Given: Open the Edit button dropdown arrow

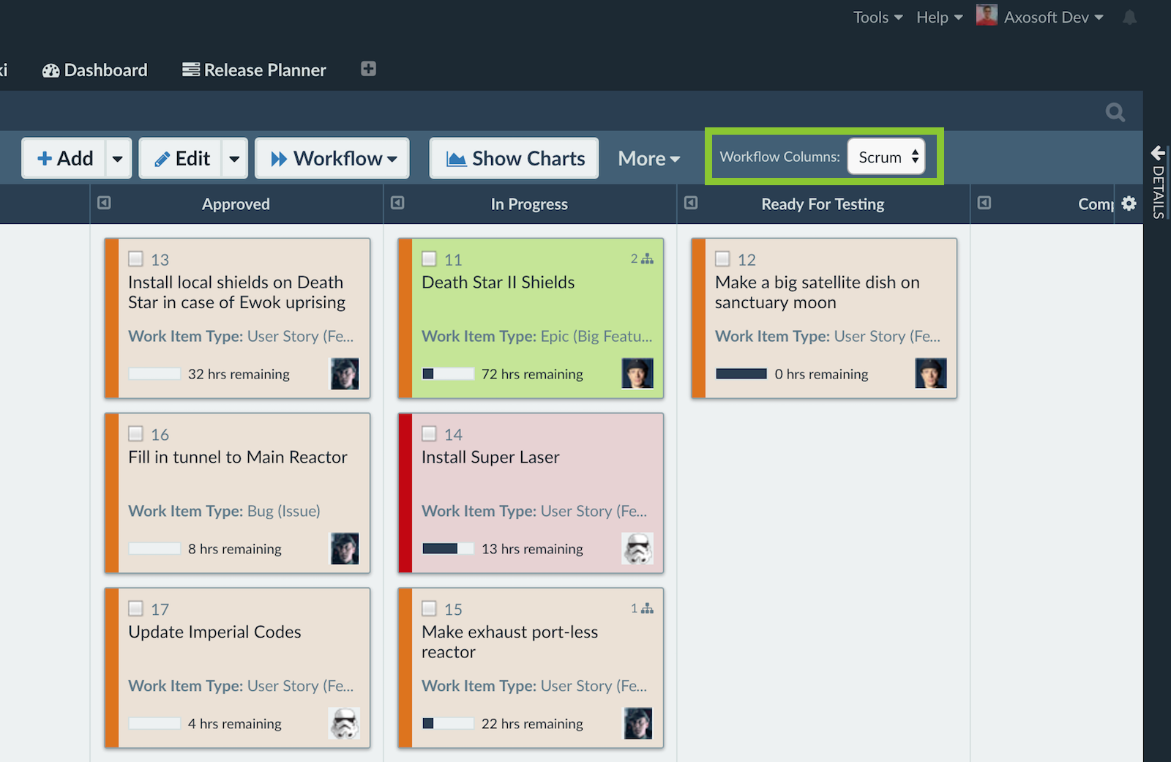Looking at the screenshot, I should [234, 158].
